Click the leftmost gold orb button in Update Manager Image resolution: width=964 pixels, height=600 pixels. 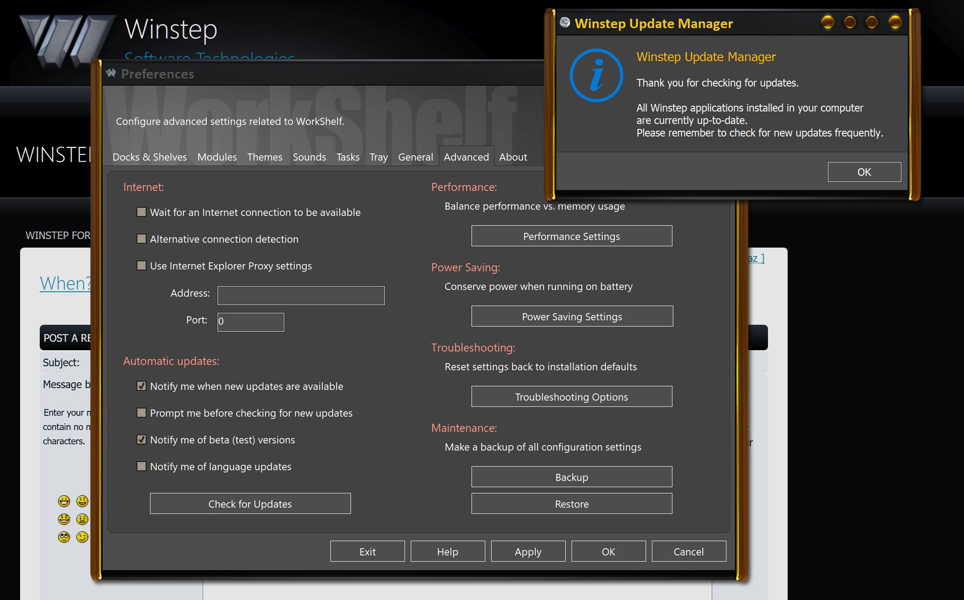coord(827,22)
